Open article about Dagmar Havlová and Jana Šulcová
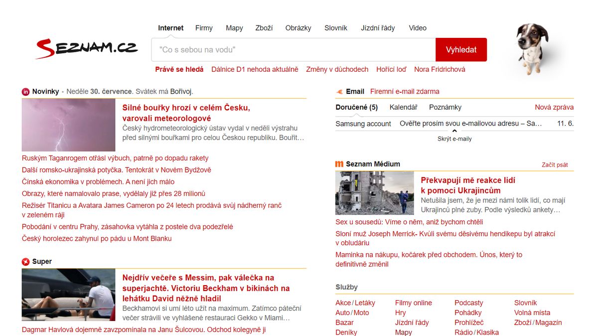This screenshot has width=598, height=336. click(144, 330)
